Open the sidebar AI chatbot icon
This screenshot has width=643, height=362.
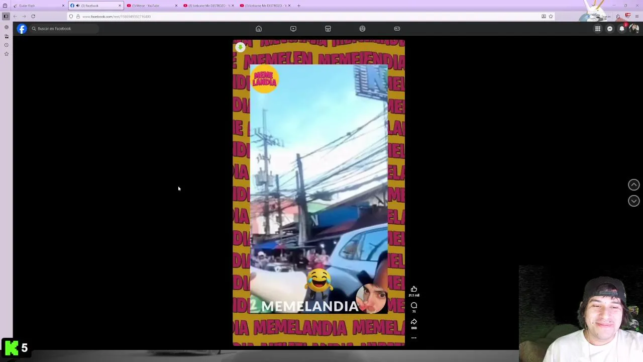tap(7, 27)
